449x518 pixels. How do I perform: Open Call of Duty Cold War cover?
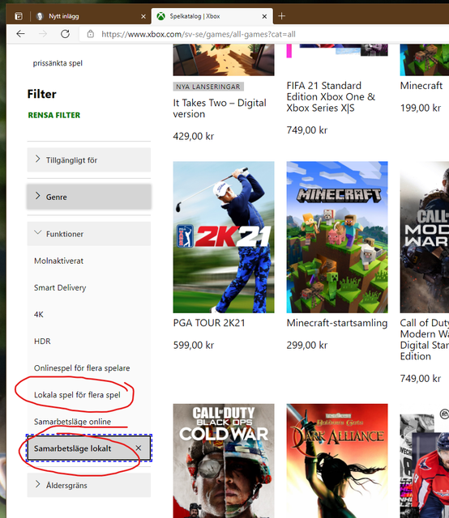click(224, 461)
